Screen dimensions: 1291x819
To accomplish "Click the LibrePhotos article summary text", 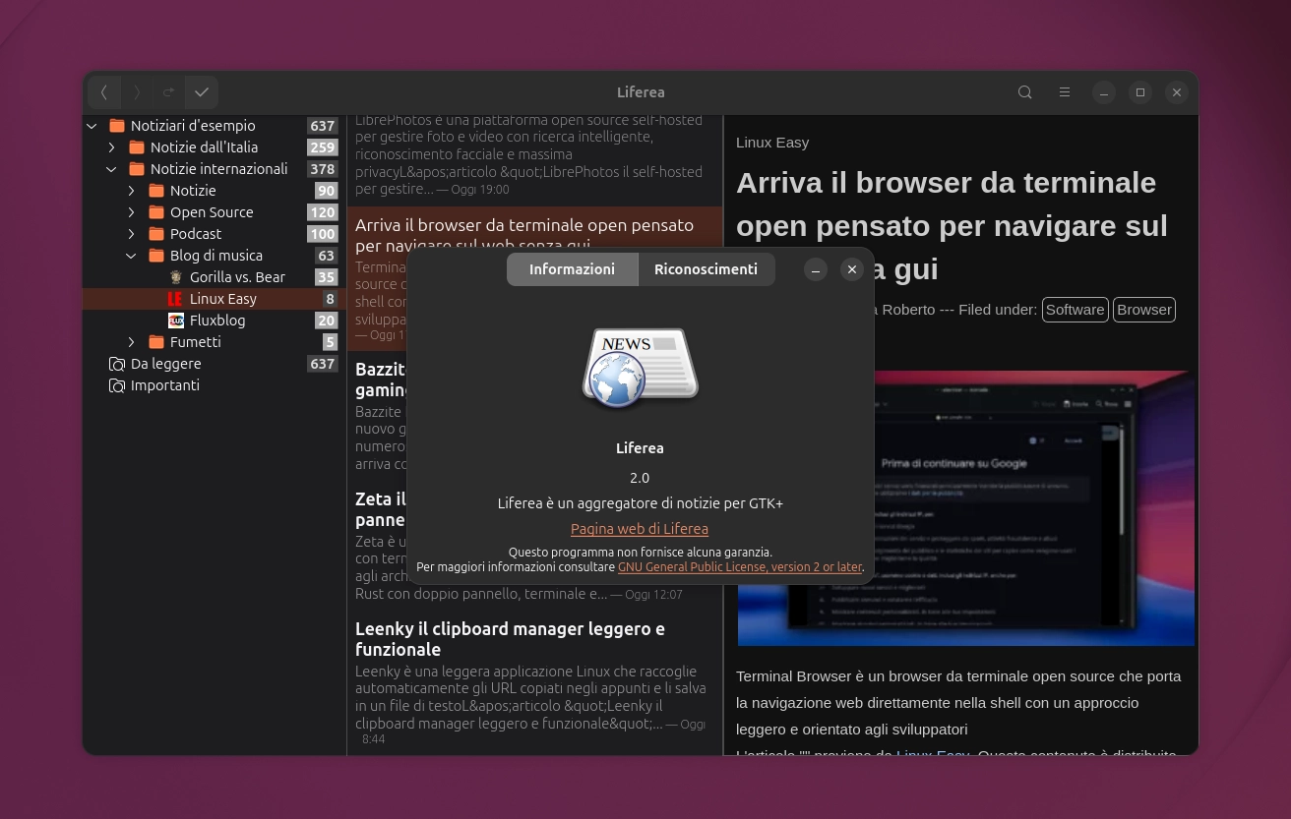I will [528, 154].
